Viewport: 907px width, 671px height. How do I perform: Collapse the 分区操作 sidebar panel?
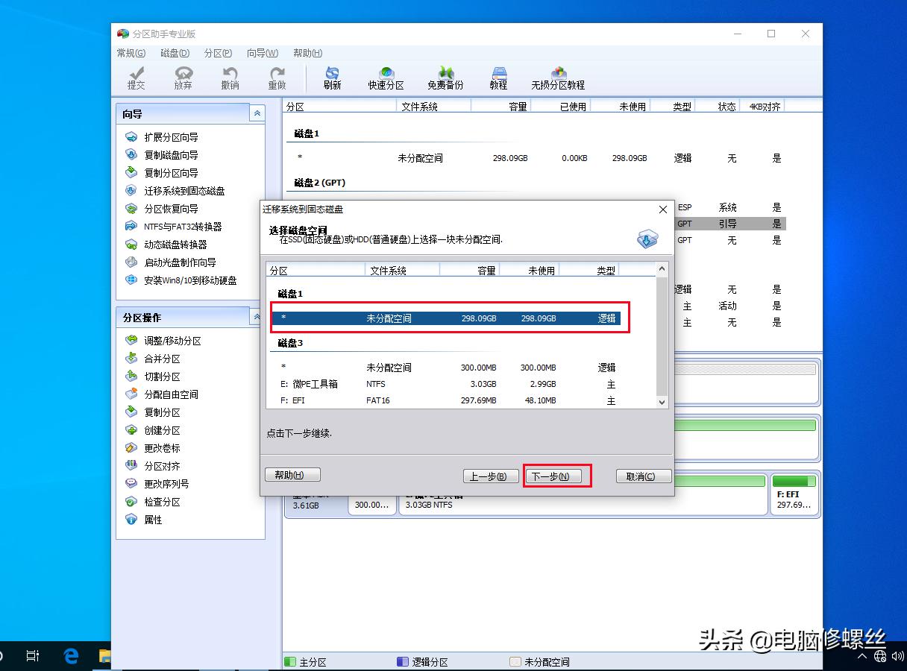(257, 317)
